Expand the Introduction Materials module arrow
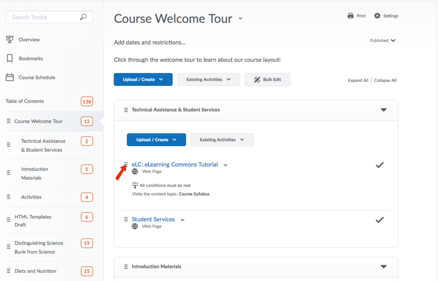Screen dimensions: 438x281 [384, 266]
